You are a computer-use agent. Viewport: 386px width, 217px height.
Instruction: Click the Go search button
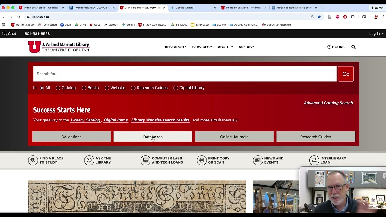(346, 74)
